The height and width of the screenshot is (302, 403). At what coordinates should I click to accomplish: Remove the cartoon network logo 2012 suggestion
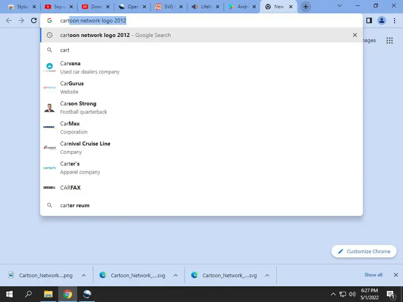(x=355, y=35)
